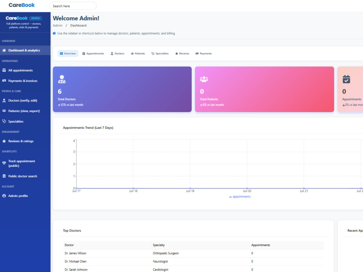This screenshot has height=272, width=363.
Task: Click the Dashboard & analytics home icon
Action: [4, 50]
